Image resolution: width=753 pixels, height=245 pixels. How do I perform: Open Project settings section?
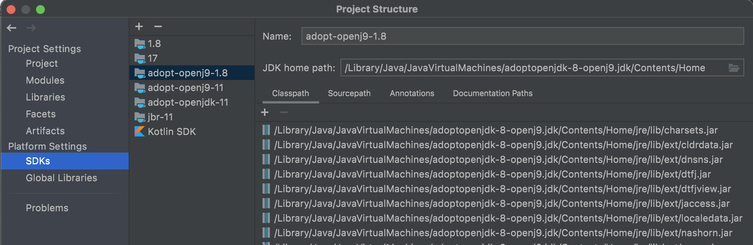tap(42, 63)
